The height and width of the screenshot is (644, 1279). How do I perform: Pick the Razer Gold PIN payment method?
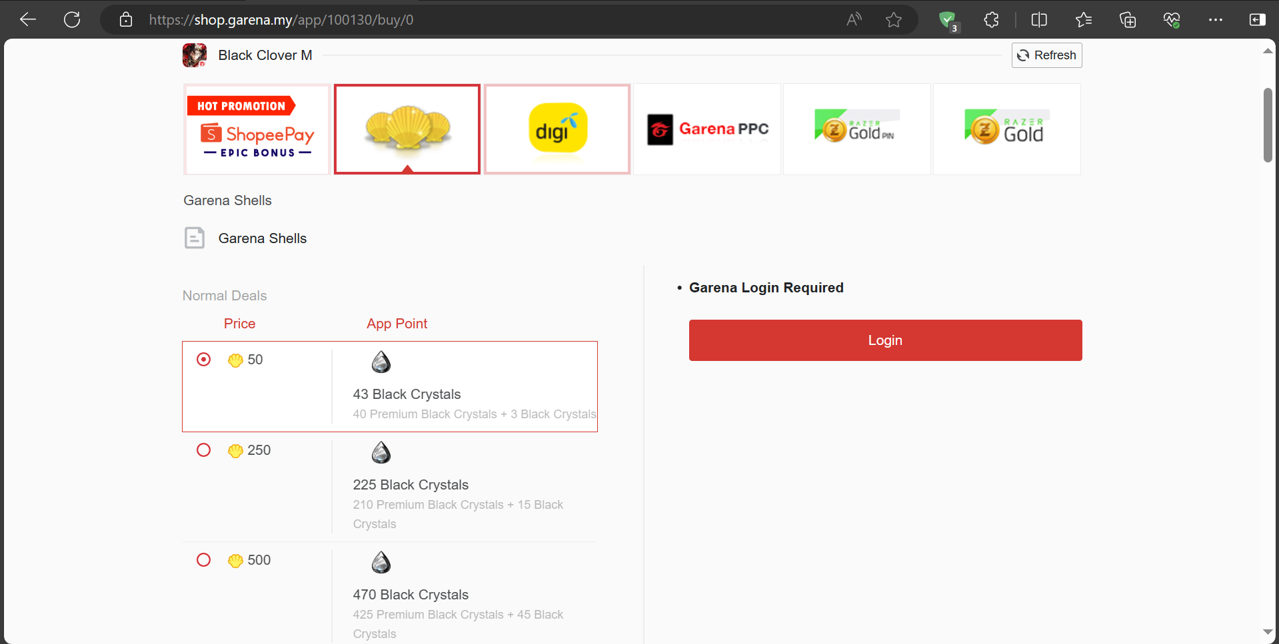(857, 129)
